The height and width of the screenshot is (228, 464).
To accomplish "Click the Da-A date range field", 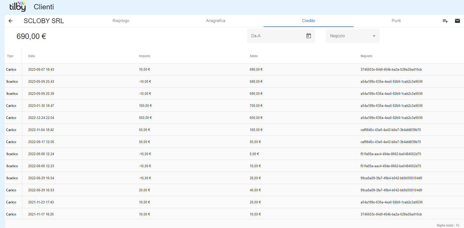I will point(281,36).
